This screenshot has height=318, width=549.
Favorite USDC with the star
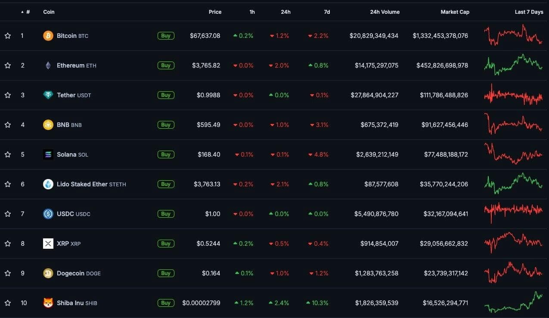pos(8,214)
